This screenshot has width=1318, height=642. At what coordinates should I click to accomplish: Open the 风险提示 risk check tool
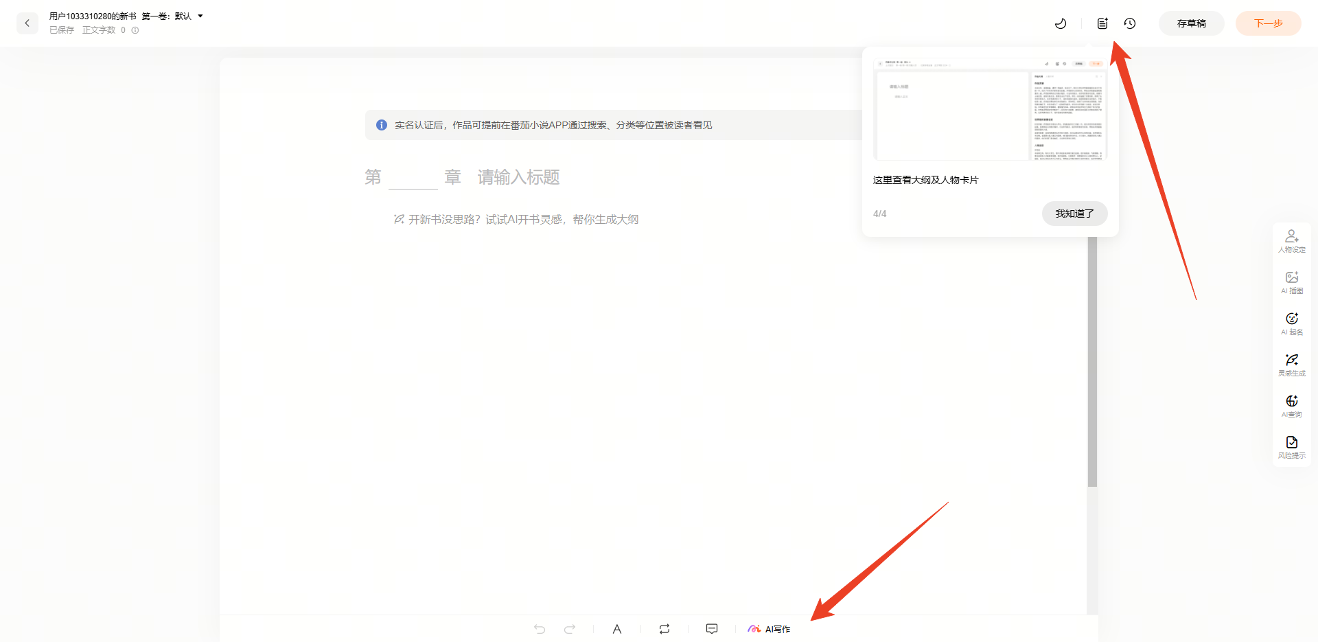point(1292,447)
